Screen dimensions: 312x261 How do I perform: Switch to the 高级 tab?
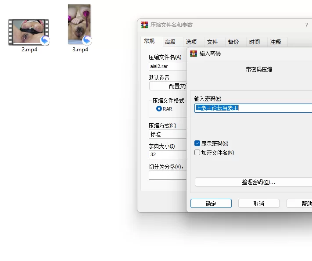(x=170, y=42)
